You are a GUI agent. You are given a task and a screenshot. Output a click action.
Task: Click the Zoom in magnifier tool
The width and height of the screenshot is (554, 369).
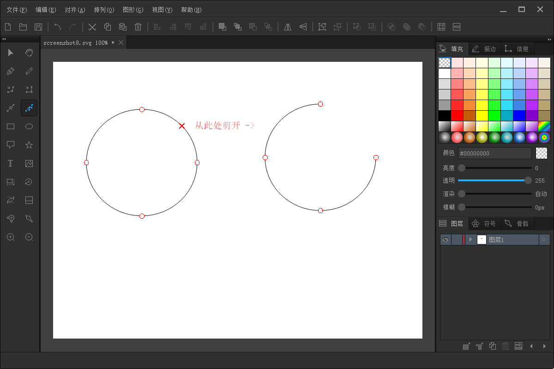click(x=11, y=237)
